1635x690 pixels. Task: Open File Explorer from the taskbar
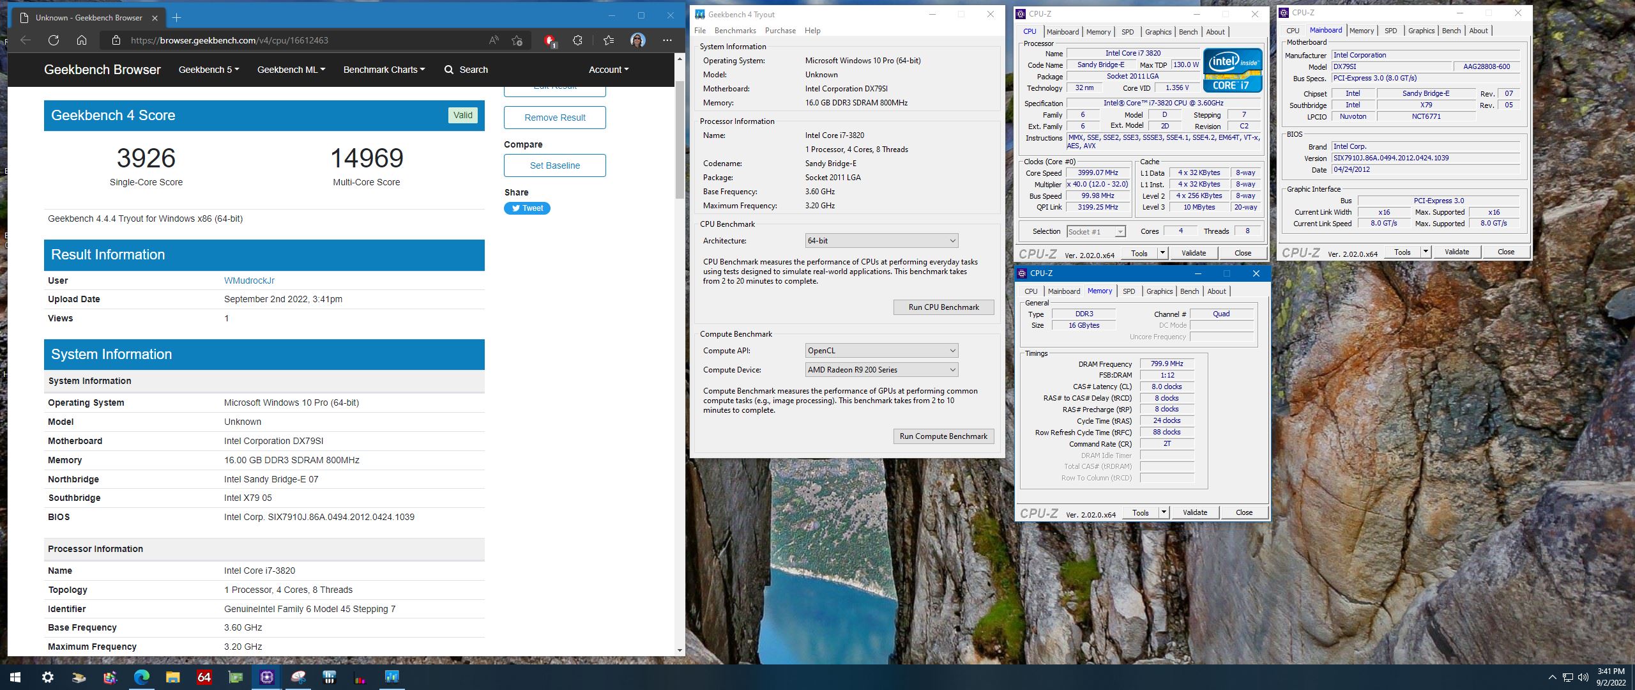point(172,677)
